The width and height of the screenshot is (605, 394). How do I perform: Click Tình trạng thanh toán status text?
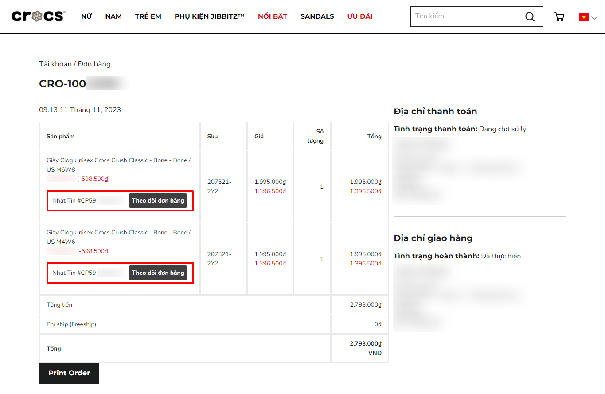coord(460,129)
